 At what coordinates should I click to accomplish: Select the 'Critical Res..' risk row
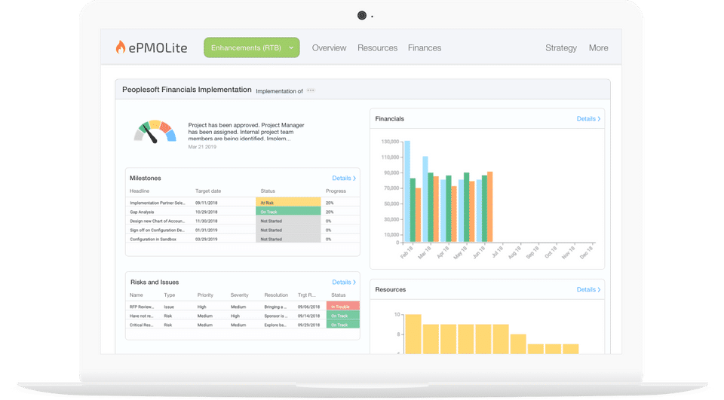[242, 325]
